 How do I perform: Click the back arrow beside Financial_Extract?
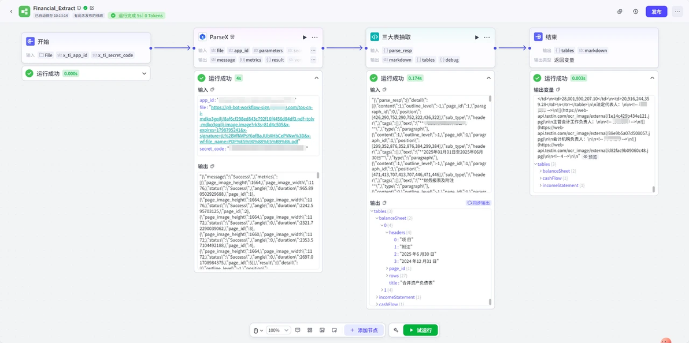tap(11, 12)
